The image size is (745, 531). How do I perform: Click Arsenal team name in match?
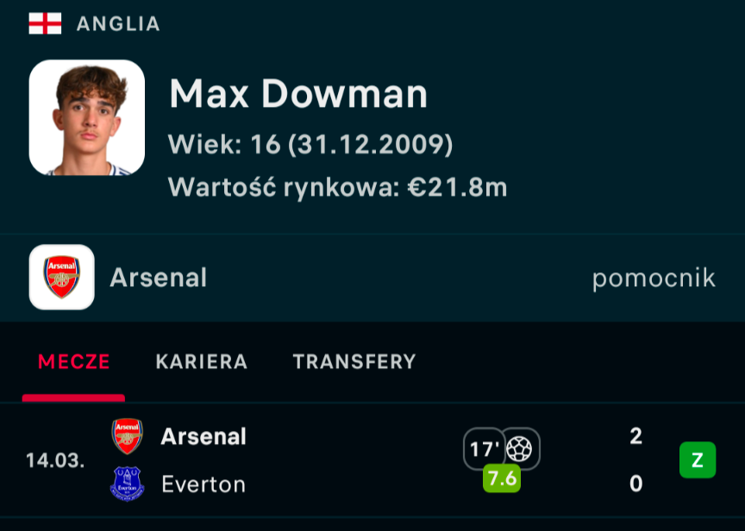point(203,436)
